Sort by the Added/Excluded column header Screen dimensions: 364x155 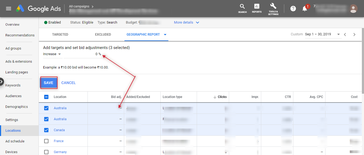pos(138,97)
